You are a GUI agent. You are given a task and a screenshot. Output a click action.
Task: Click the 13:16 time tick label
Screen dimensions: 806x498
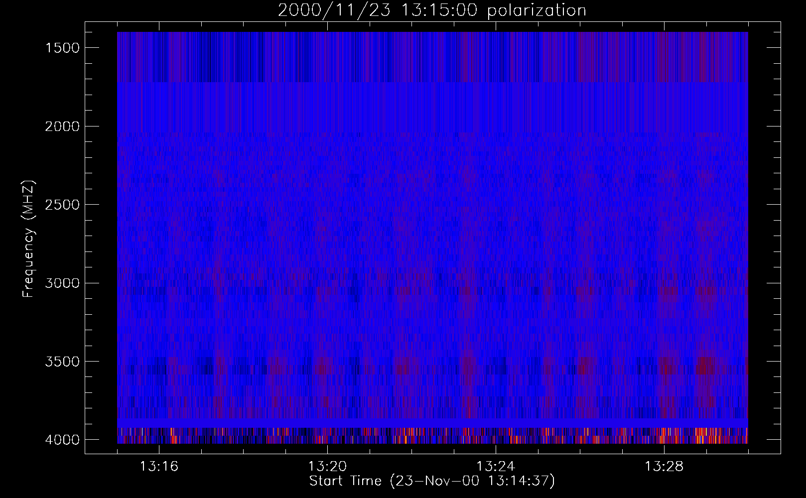(159, 467)
